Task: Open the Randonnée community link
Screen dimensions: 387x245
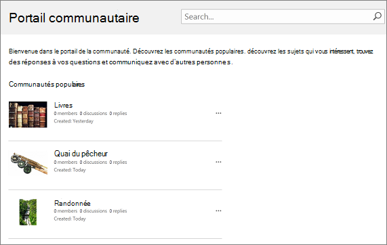Action: click(x=73, y=203)
